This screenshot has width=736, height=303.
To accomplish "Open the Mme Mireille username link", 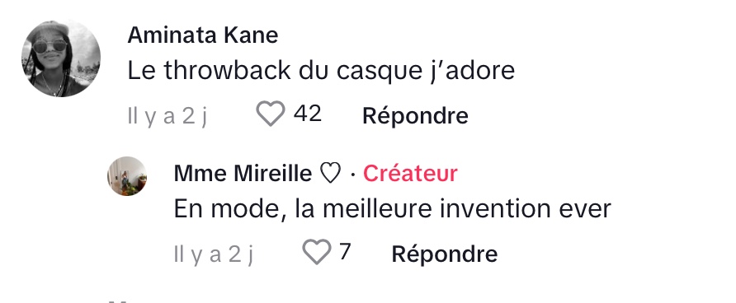I will pos(243,174).
